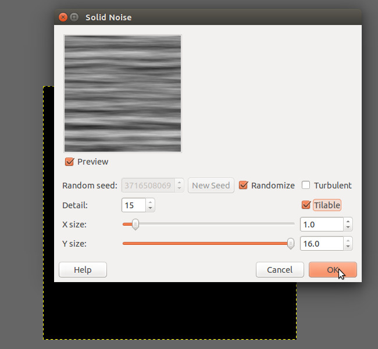Click the Y size slider handle
This screenshot has width=378, height=349.
click(x=291, y=244)
